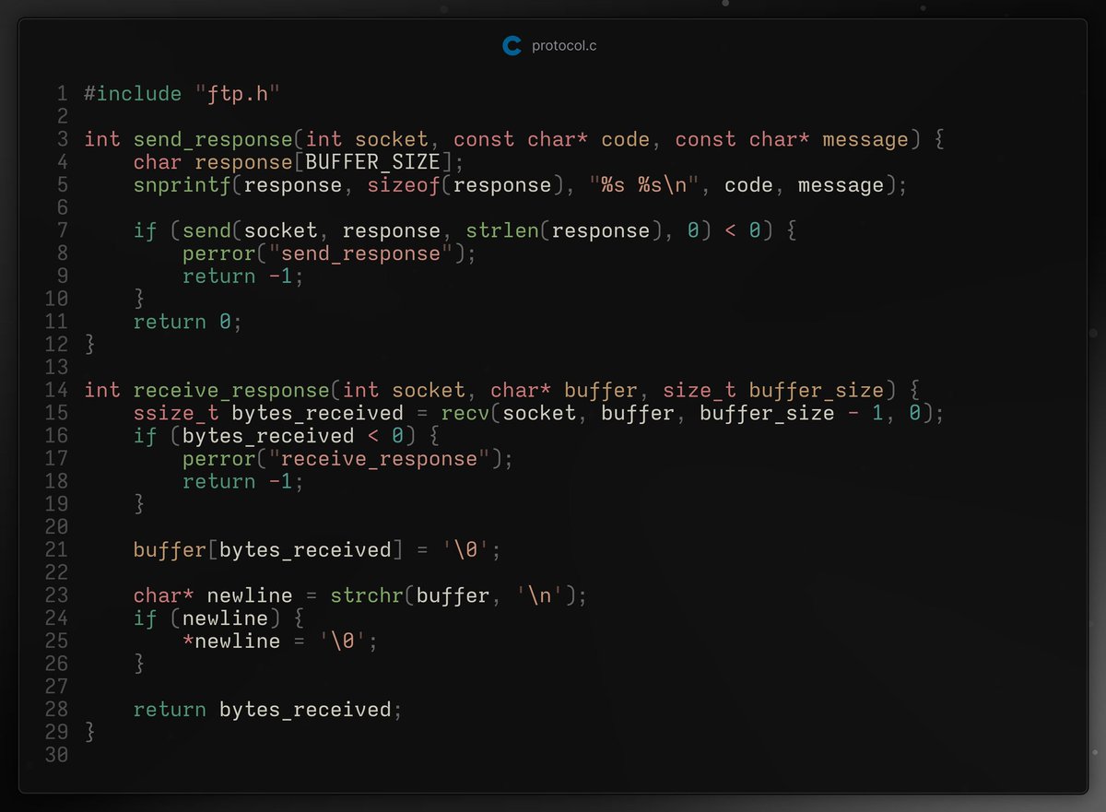1106x812 pixels.
Task: Select the protocol.c filename header
Action: pyautogui.click(x=565, y=44)
